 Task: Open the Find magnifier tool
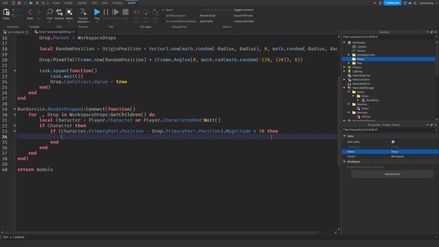pos(49,12)
